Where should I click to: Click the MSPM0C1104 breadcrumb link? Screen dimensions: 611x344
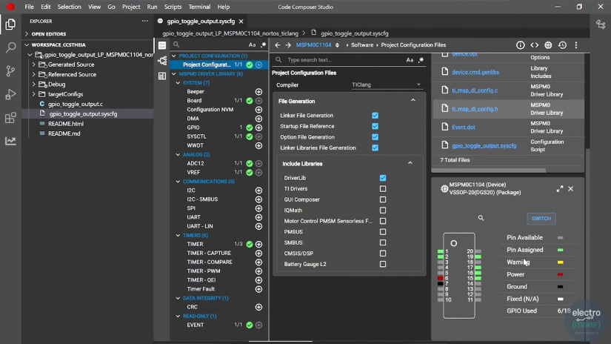(313, 44)
